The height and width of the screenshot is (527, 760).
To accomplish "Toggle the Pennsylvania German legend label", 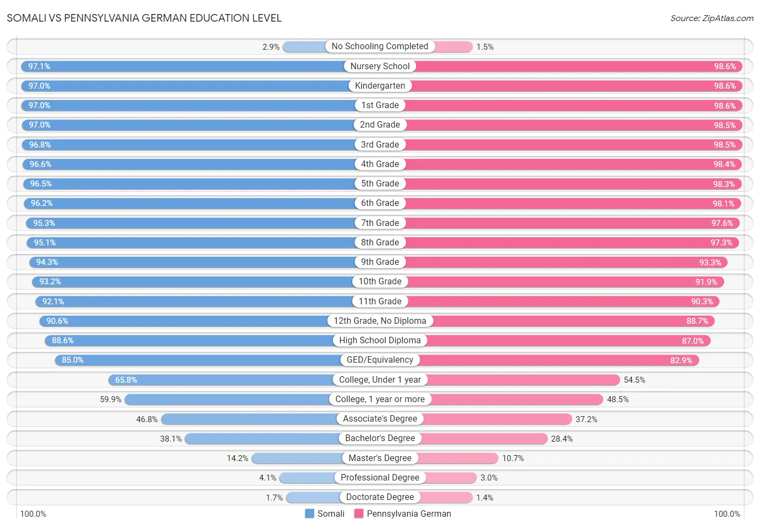I will [409, 513].
